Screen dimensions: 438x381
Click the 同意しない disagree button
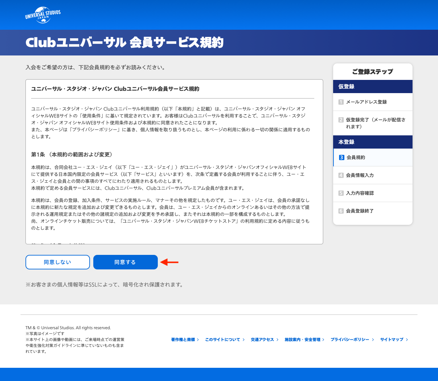(58, 262)
